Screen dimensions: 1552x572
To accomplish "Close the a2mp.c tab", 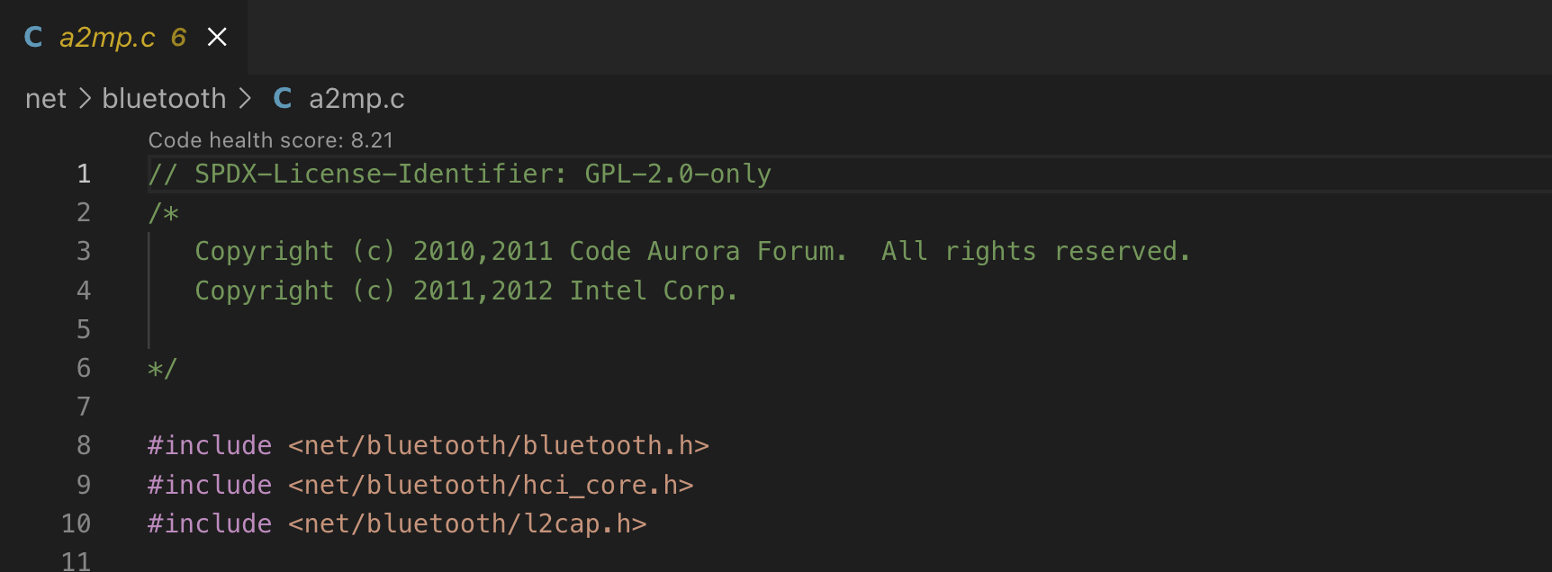I will click(216, 37).
